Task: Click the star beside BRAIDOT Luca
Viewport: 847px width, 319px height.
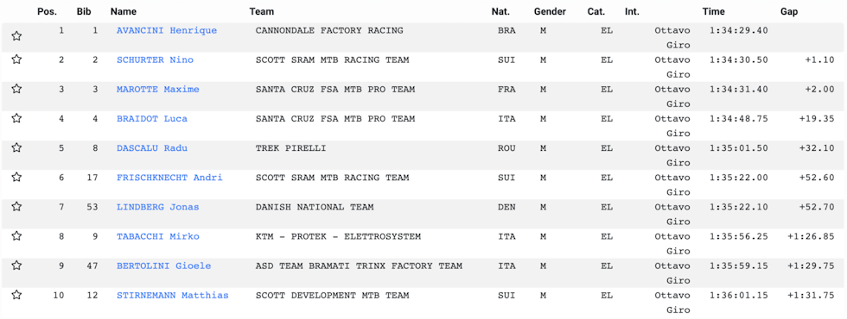Action: pos(16,118)
